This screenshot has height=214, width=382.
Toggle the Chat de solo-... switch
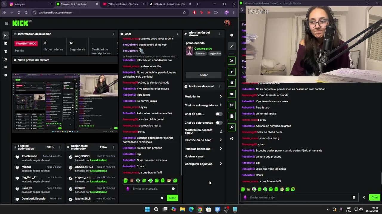pyautogui.click(x=219, y=114)
